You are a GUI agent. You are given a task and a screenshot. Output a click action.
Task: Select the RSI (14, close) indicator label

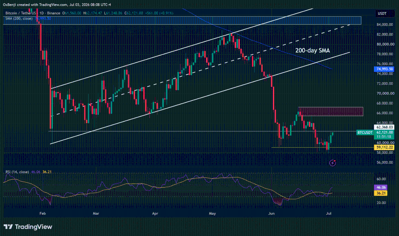click(17, 172)
